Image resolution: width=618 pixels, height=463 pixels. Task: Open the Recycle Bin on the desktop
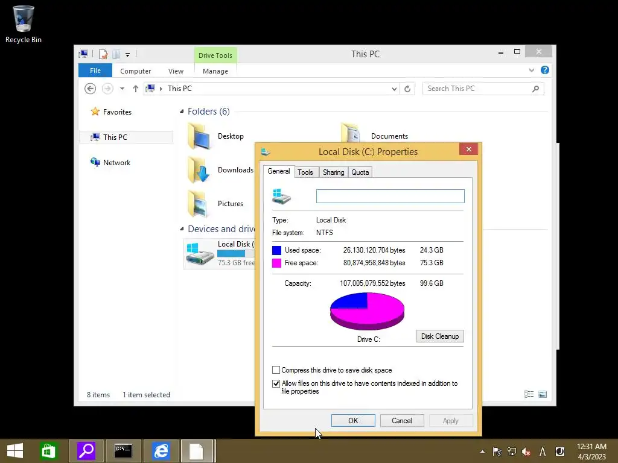point(24,24)
